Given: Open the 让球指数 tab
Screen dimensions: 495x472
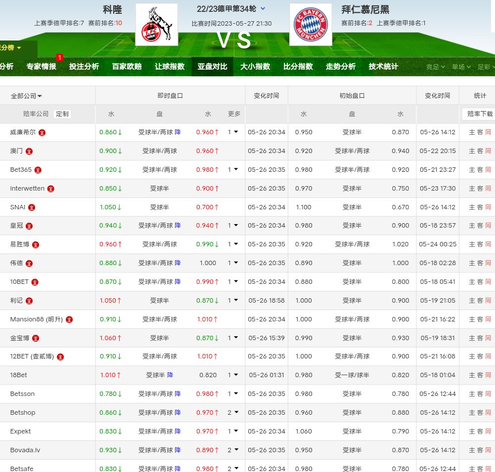Looking at the screenshot, I should (170, 67).
